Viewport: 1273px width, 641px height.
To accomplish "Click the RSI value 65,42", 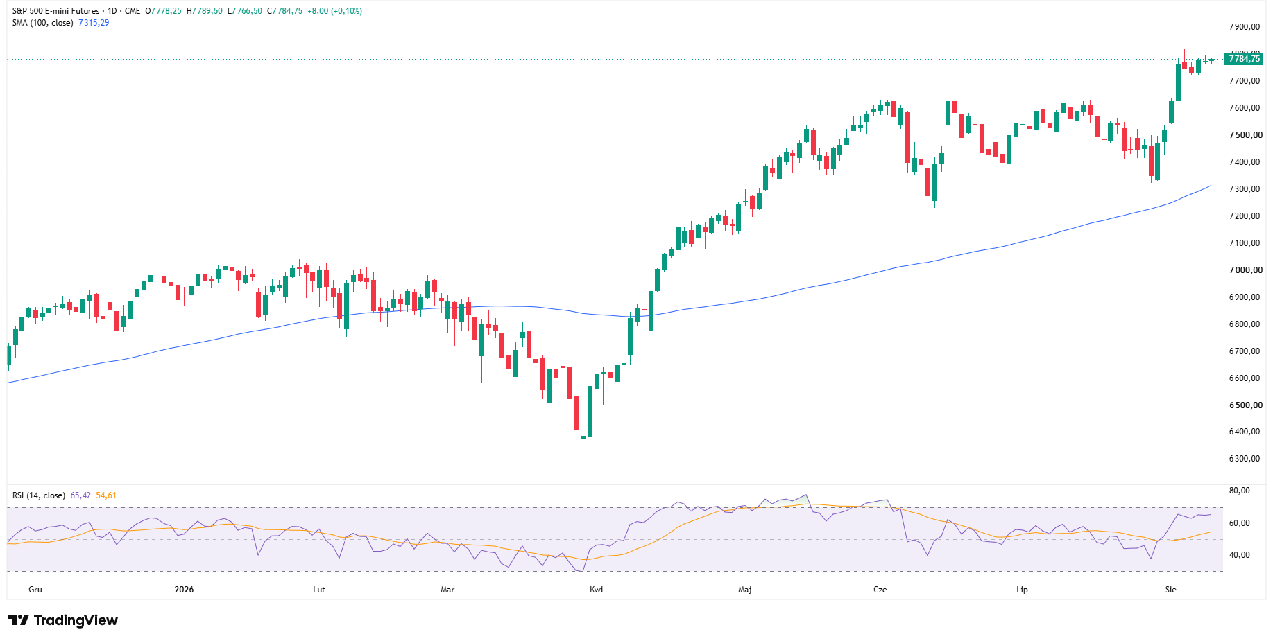I will click(80, 495).
